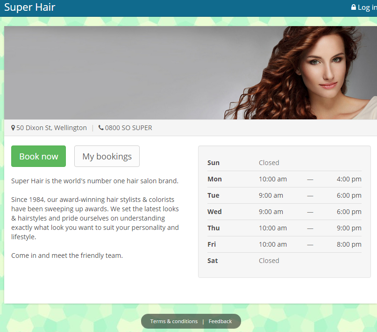This screenshot has width=377, height=332.
Task: Click Tuesday's 9:00 am opening time
Action: click(x=271, y=195)
